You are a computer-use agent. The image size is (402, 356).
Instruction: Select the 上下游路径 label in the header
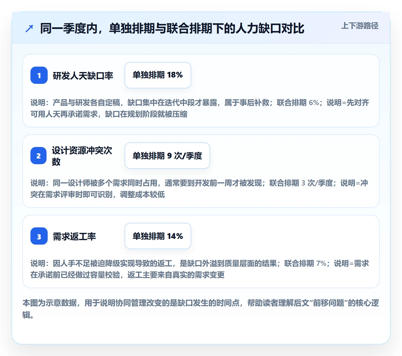pyautogui.click(x=360, y=26)
